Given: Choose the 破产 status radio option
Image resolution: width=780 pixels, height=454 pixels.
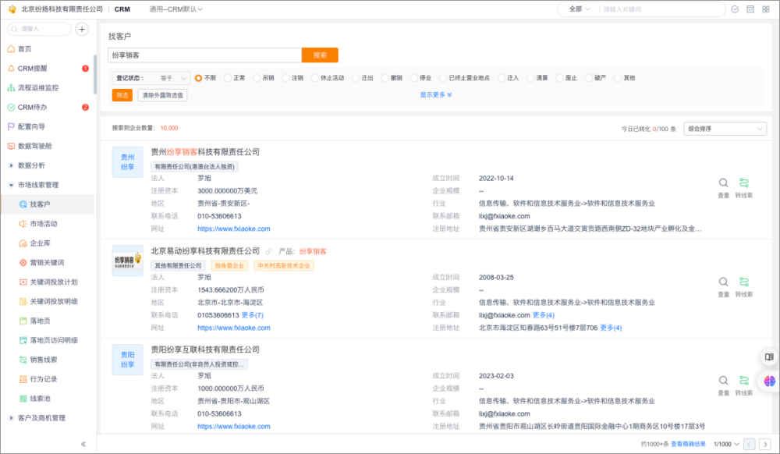Looking at the screenshot, I should (589, 78).
